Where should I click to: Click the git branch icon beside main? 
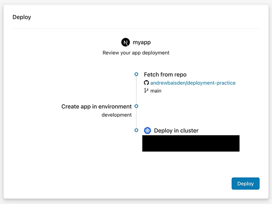click(146, 91)
